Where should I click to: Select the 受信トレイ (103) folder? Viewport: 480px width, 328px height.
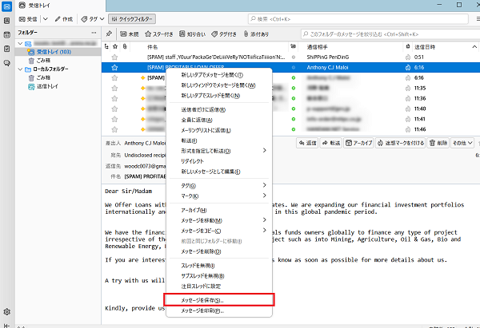click(54, 52)
